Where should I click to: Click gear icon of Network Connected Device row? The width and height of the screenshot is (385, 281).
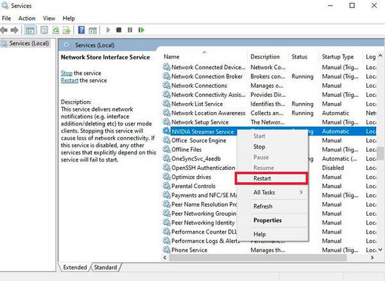pyautogui.click(x=166, y=67)
